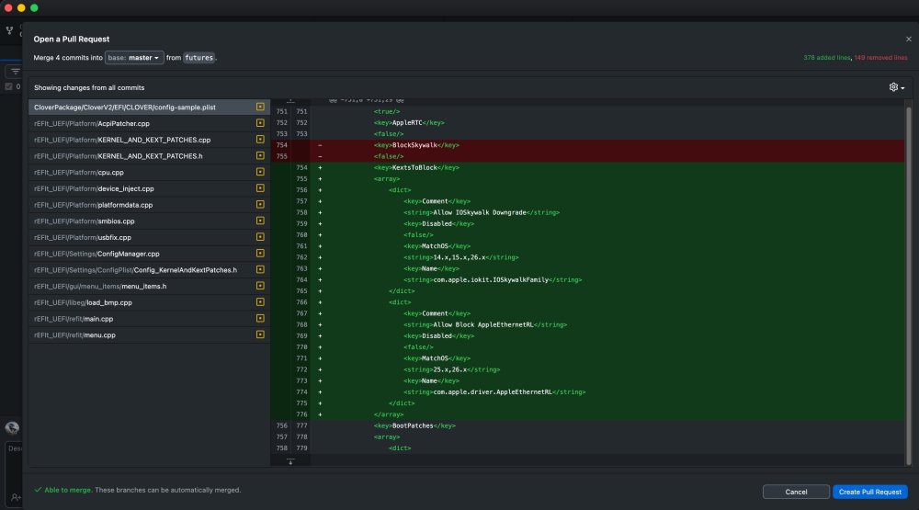This screenshot has width=919, height=510.
Task: Click modified-file icon beside menu.cpp
Action: tap(260, 334)
